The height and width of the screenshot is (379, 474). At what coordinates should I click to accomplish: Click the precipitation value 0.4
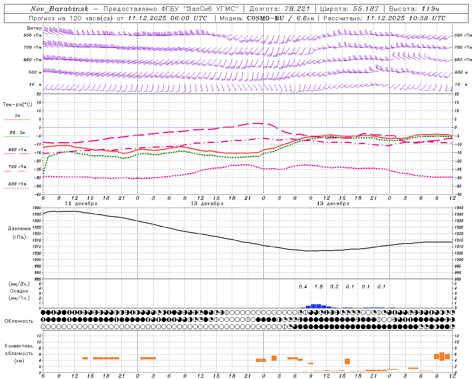[x=303, y=286]
